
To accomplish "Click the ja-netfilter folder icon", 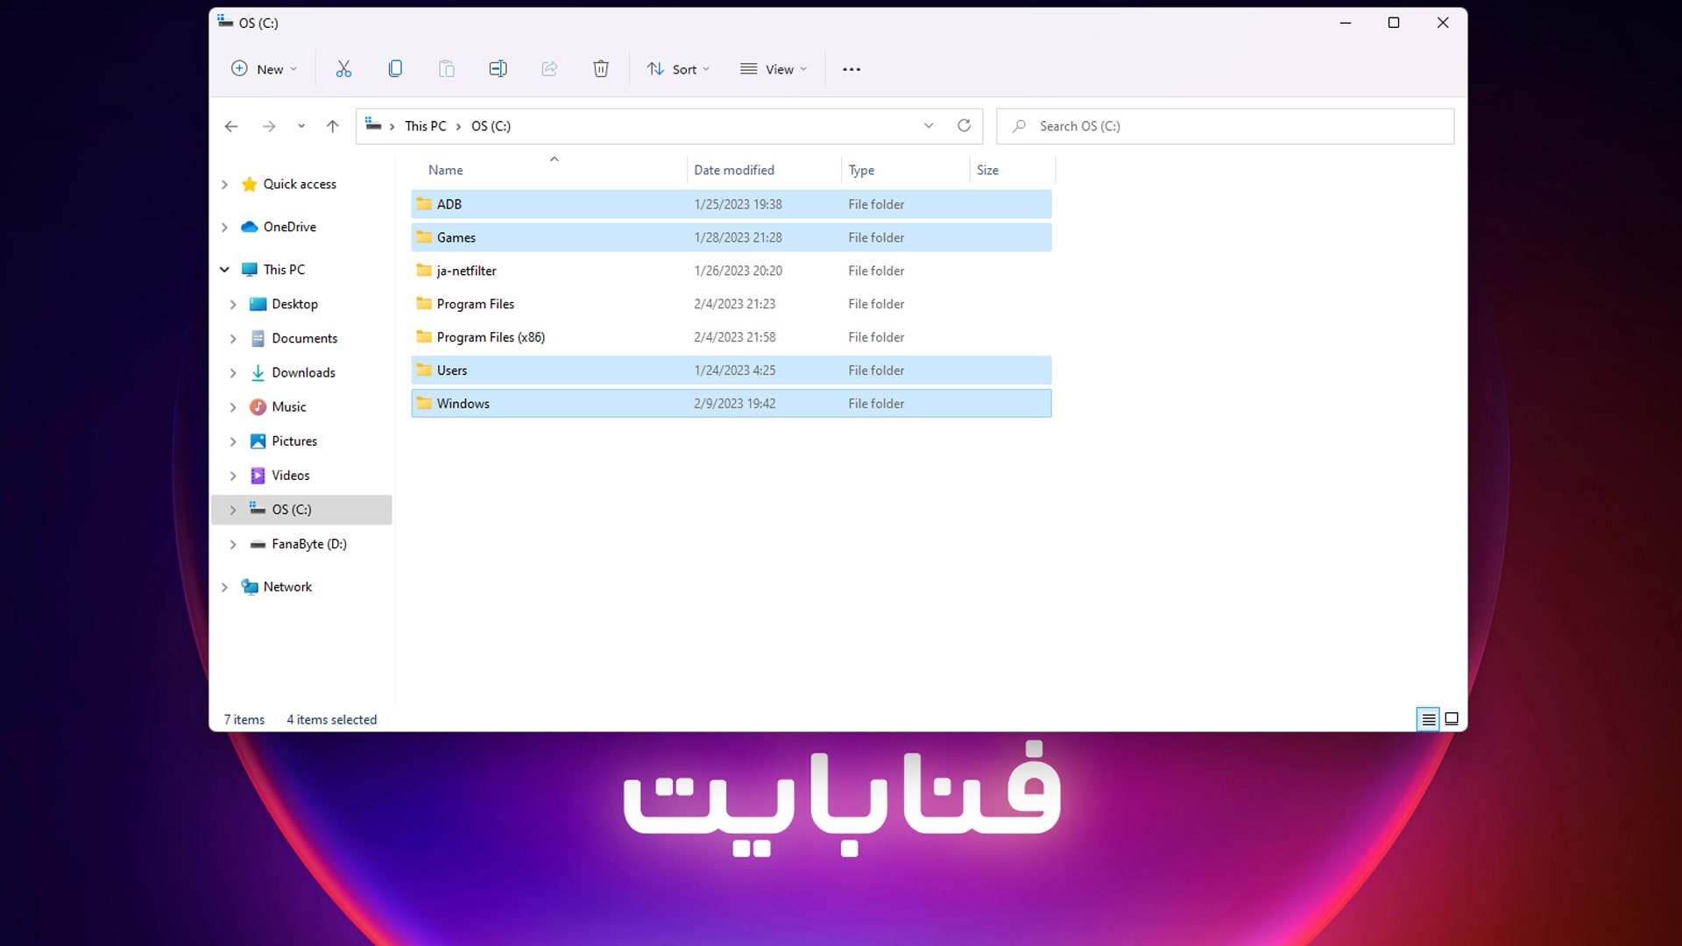I will click(x=424, y=270).
